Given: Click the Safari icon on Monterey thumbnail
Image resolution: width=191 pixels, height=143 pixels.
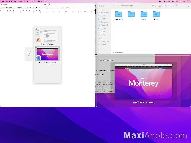Looking at the screenshot, I should pos(38,58).
